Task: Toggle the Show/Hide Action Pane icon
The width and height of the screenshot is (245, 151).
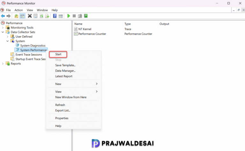Action: (x=61, y=16)
